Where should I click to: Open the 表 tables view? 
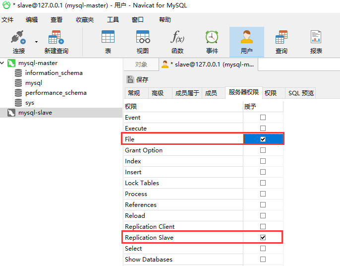tap(108, 42)
